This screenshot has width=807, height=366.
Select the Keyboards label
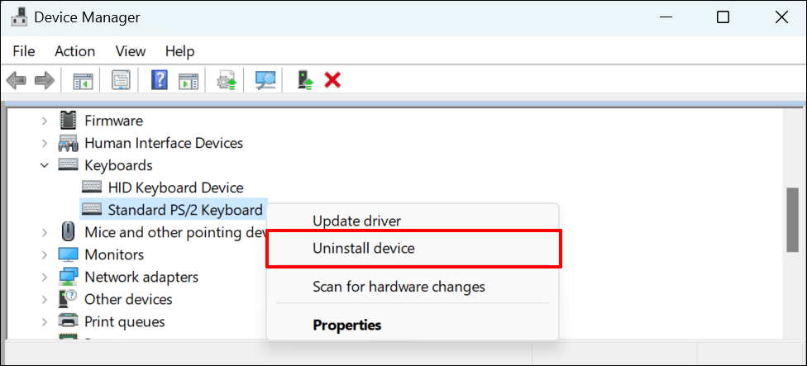(118, 165)
